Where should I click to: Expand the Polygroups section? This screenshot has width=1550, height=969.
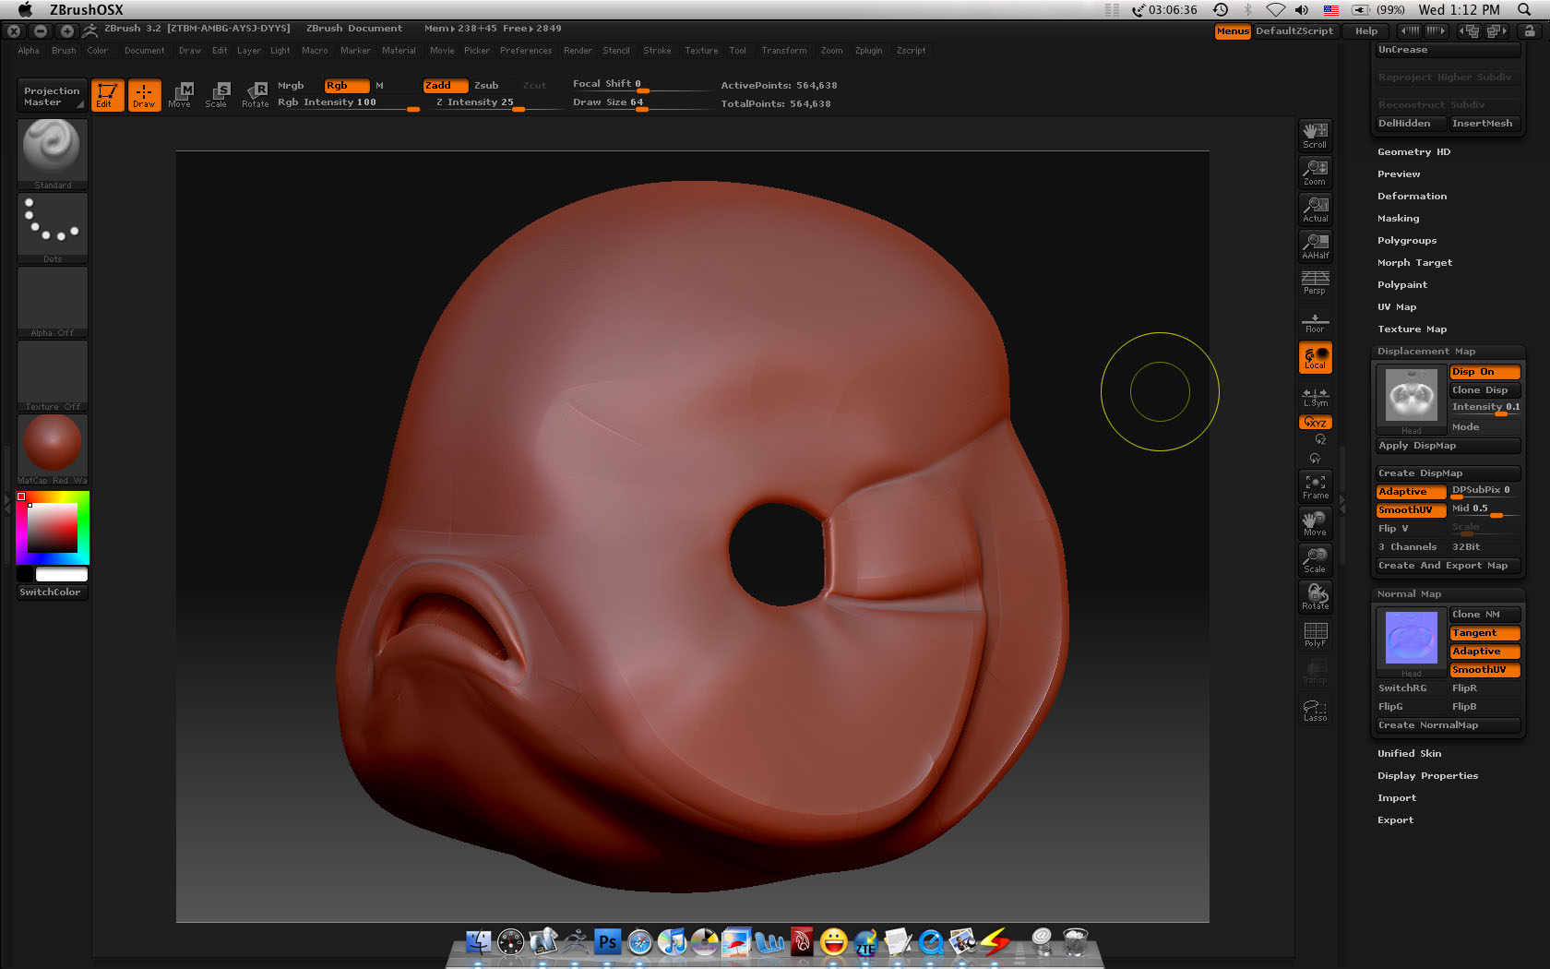(x=1406, y=241)
